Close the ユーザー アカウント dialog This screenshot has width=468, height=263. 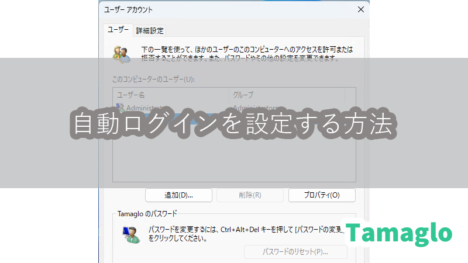point(362,9)
